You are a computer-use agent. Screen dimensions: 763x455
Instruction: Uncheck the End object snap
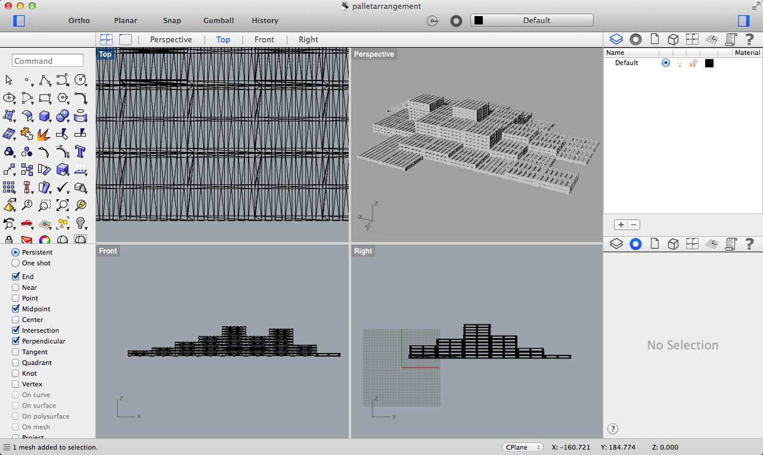[15, 277]
